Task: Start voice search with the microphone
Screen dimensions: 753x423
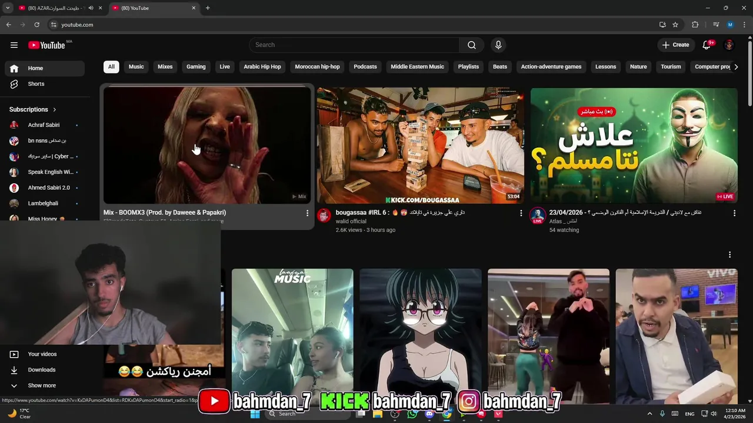Action: [x=498, y=45]
